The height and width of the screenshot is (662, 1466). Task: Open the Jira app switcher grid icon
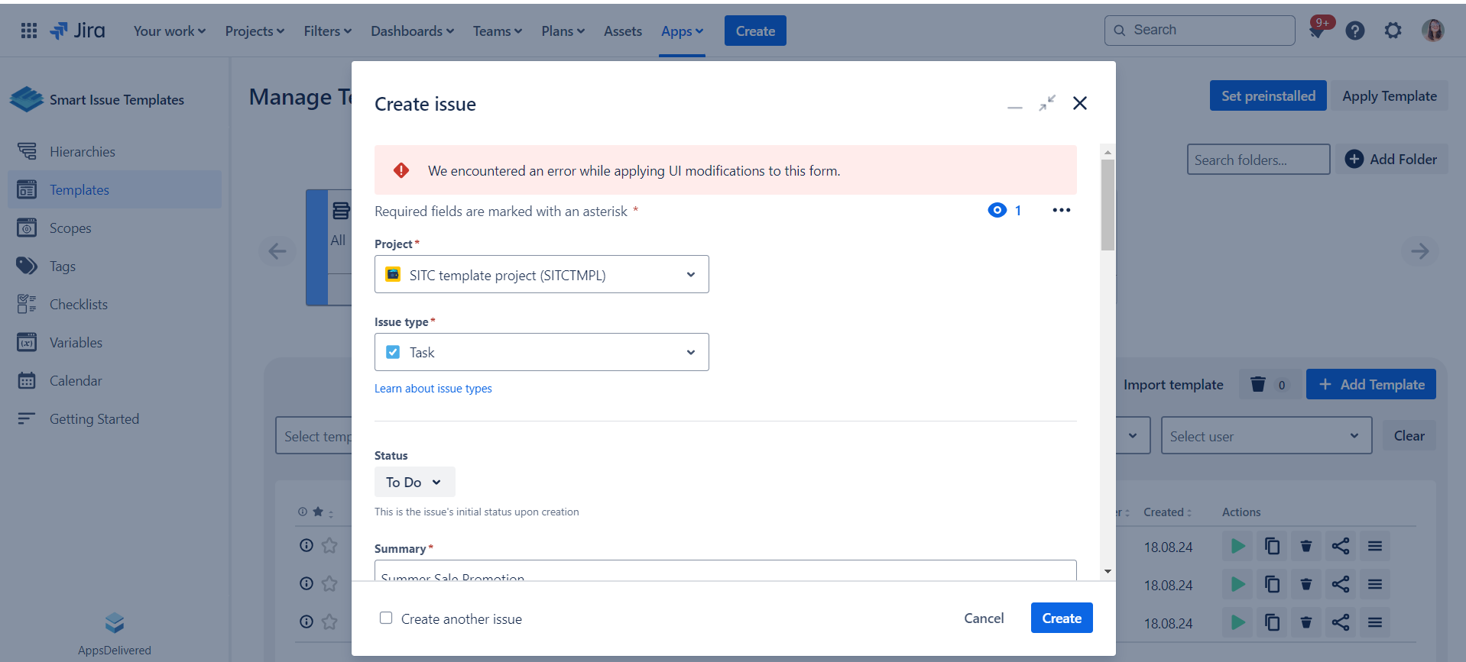pyautogui.click(x=29, y=31)
